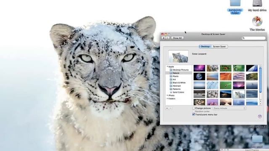Click the Desktop & Screen Saver window title
269x151 pixels.
(x=213, y=34)
